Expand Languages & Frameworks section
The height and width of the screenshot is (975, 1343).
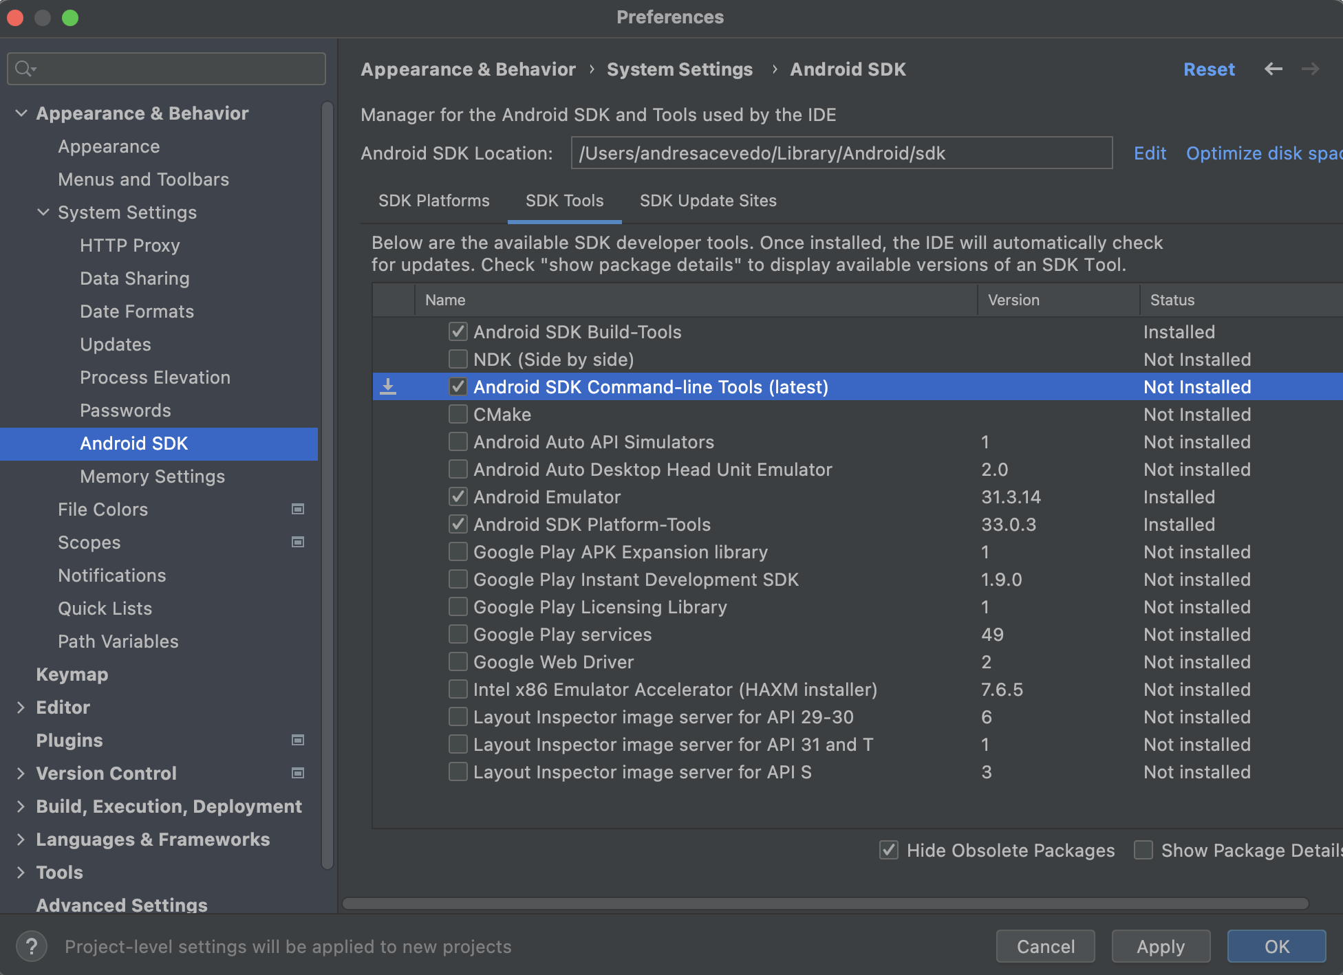[x=21, y=839]
